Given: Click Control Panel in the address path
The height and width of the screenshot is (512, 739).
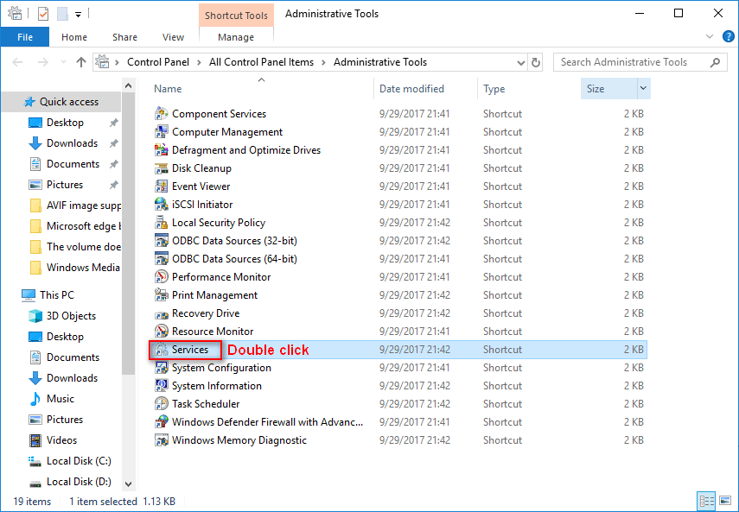Looking at the screenshot, I should click(158, 62).
